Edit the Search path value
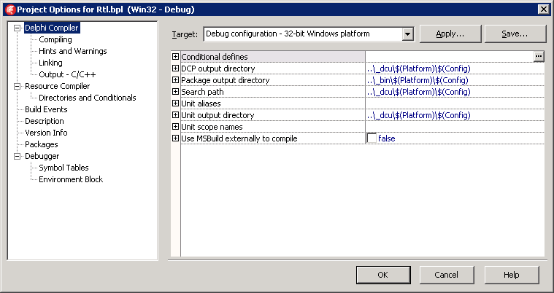 455,92
